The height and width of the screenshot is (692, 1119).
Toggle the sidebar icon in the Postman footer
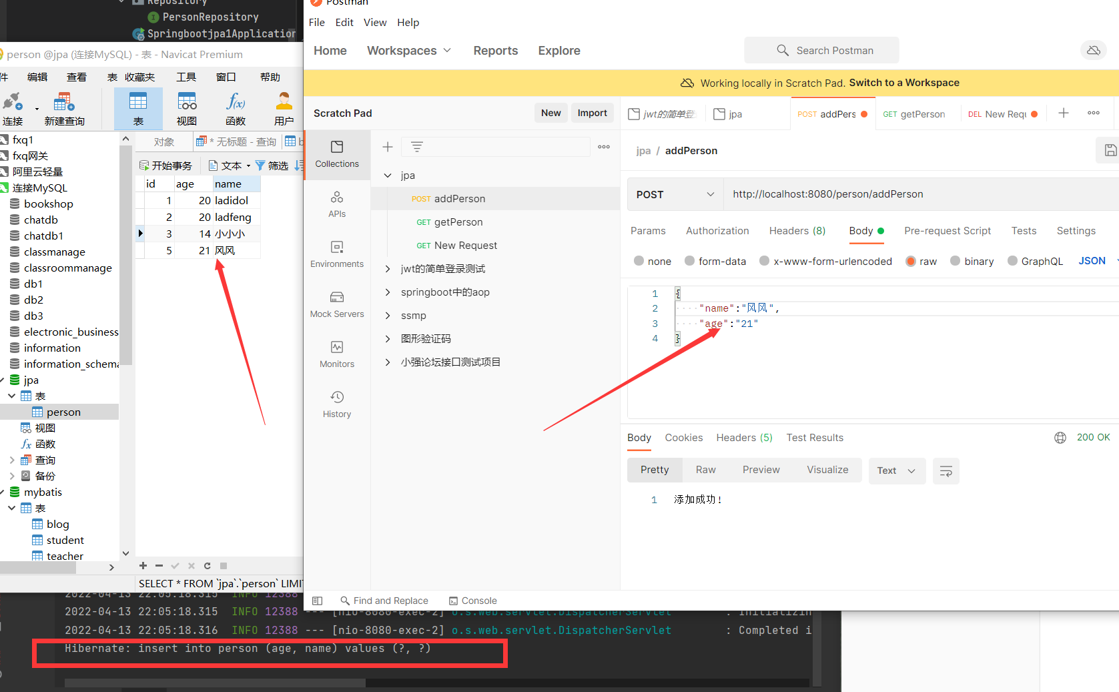[x=318, y=601]
